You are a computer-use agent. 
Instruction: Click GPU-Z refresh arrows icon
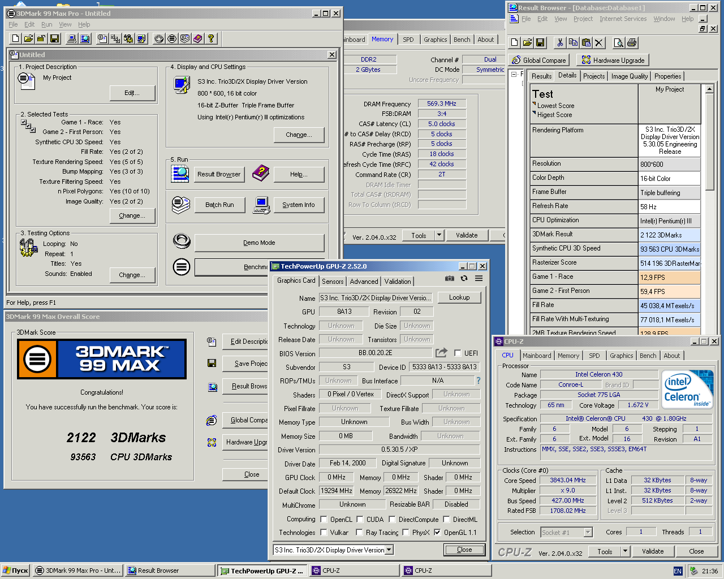click(x=464, y=278)
